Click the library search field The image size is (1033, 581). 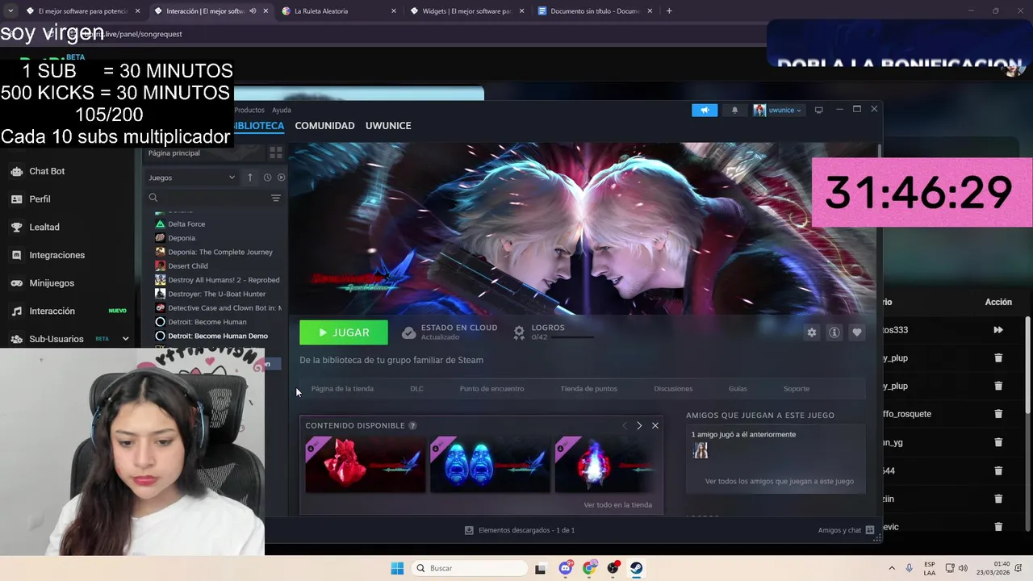pos(207,198)
